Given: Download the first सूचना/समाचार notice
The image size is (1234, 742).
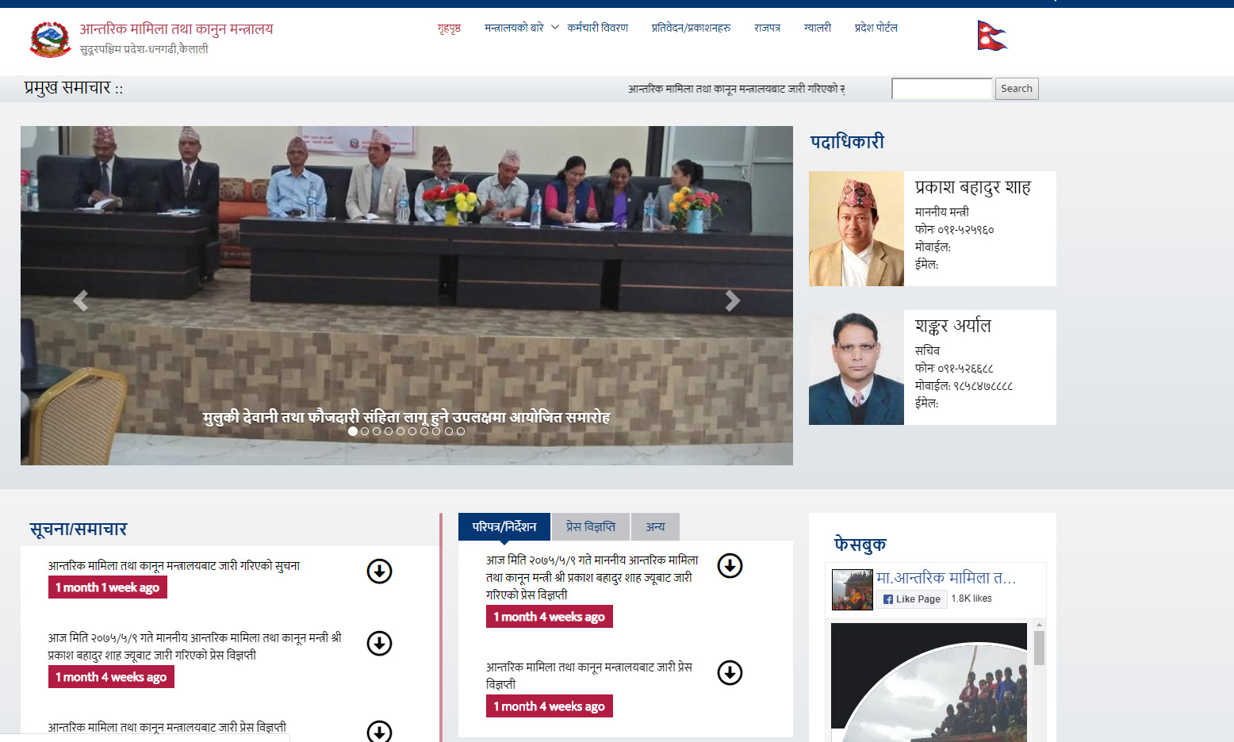Looking at the screenshot, I should click(x=379, y=571).
